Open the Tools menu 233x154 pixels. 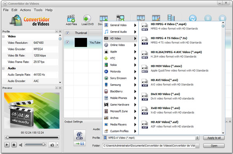38,10
